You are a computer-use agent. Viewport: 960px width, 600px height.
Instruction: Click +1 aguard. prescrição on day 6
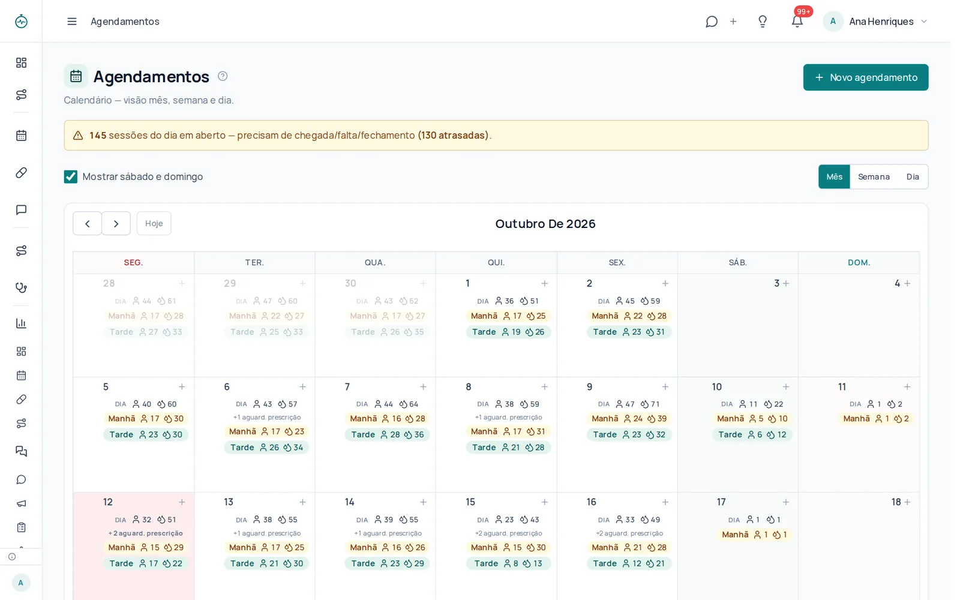[x=267, y=418]
